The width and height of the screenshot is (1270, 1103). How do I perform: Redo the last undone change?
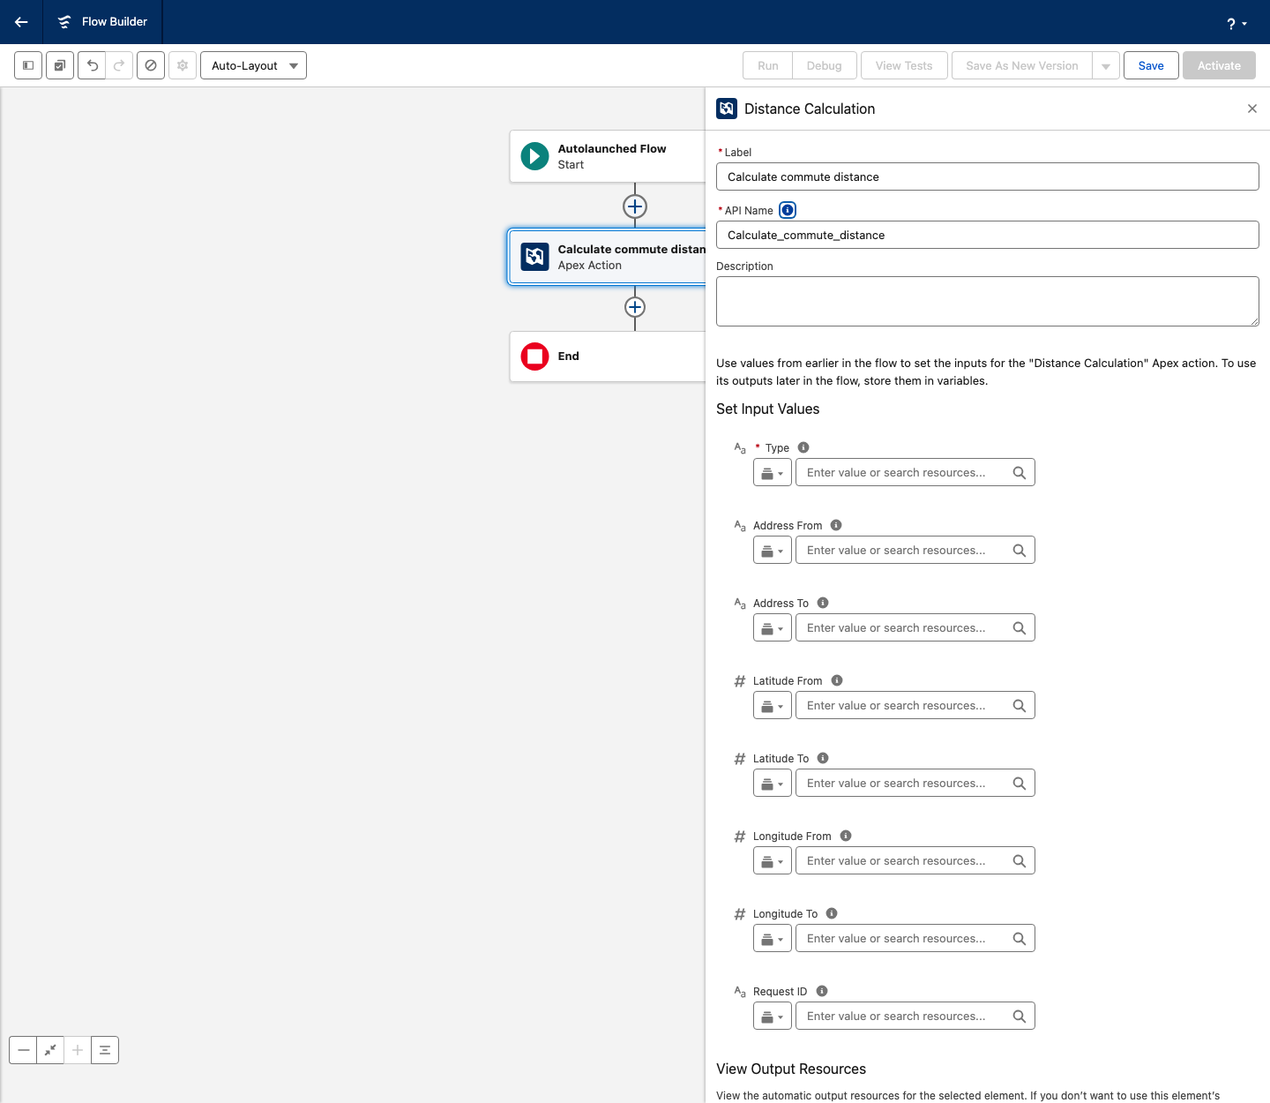tap(119, 65)
